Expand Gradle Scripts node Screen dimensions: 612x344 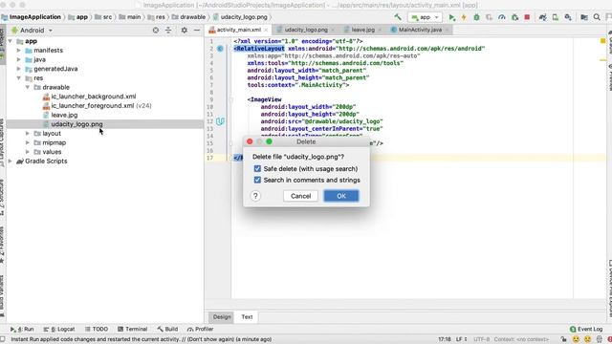point(11,161)
